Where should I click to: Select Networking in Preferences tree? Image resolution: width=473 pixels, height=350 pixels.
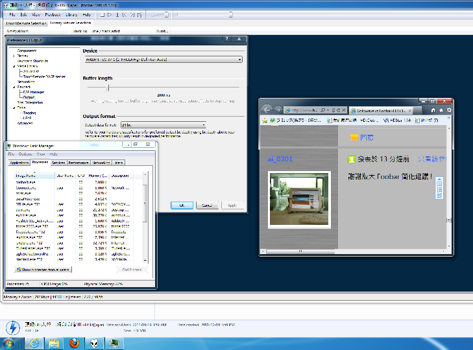(26, 82)
